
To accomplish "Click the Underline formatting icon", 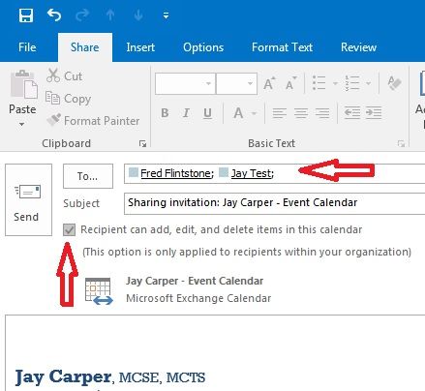I will click(207, 113).
